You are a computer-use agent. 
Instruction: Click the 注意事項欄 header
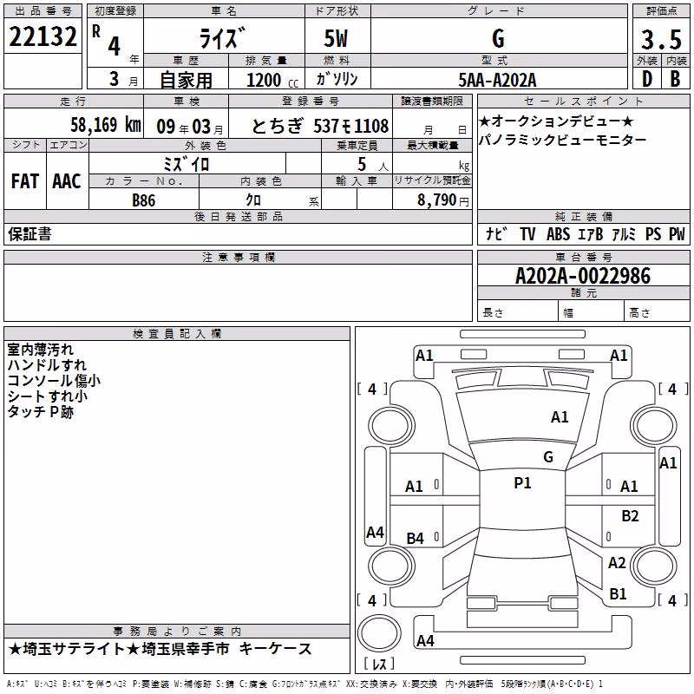tap(238, 257)
